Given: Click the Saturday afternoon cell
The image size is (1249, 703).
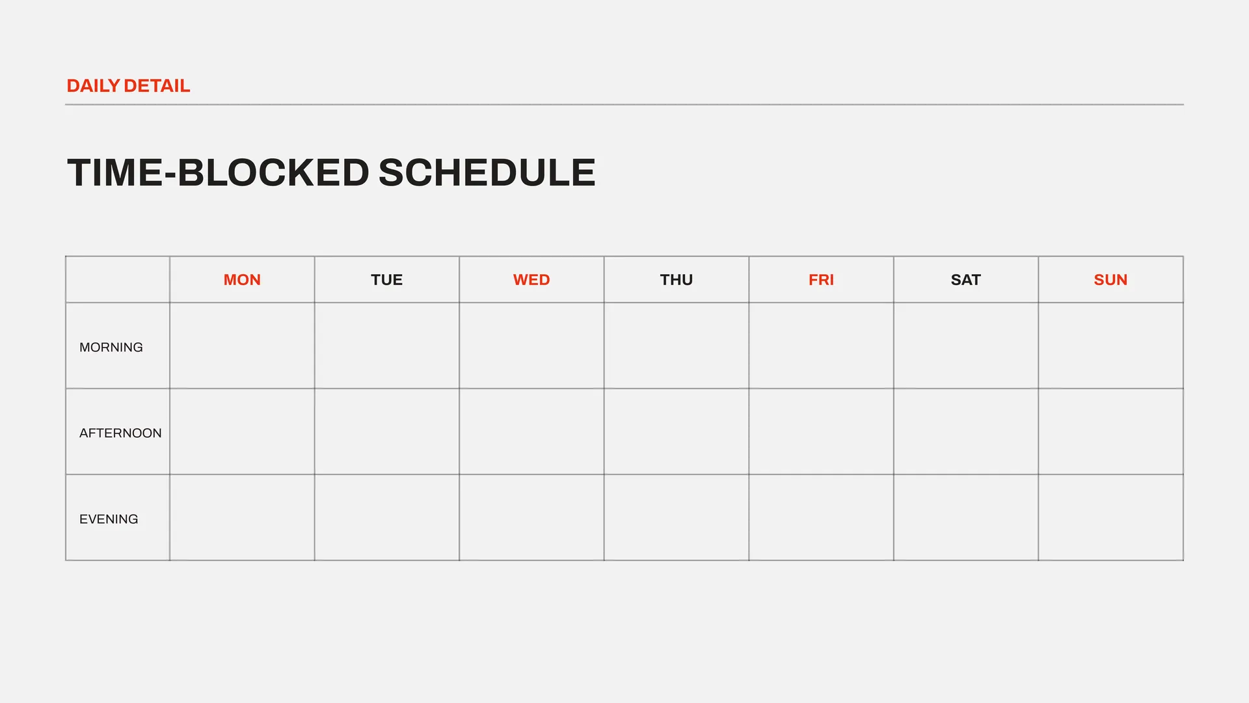Looking at the screenshot, I should [x=965, y=432].
